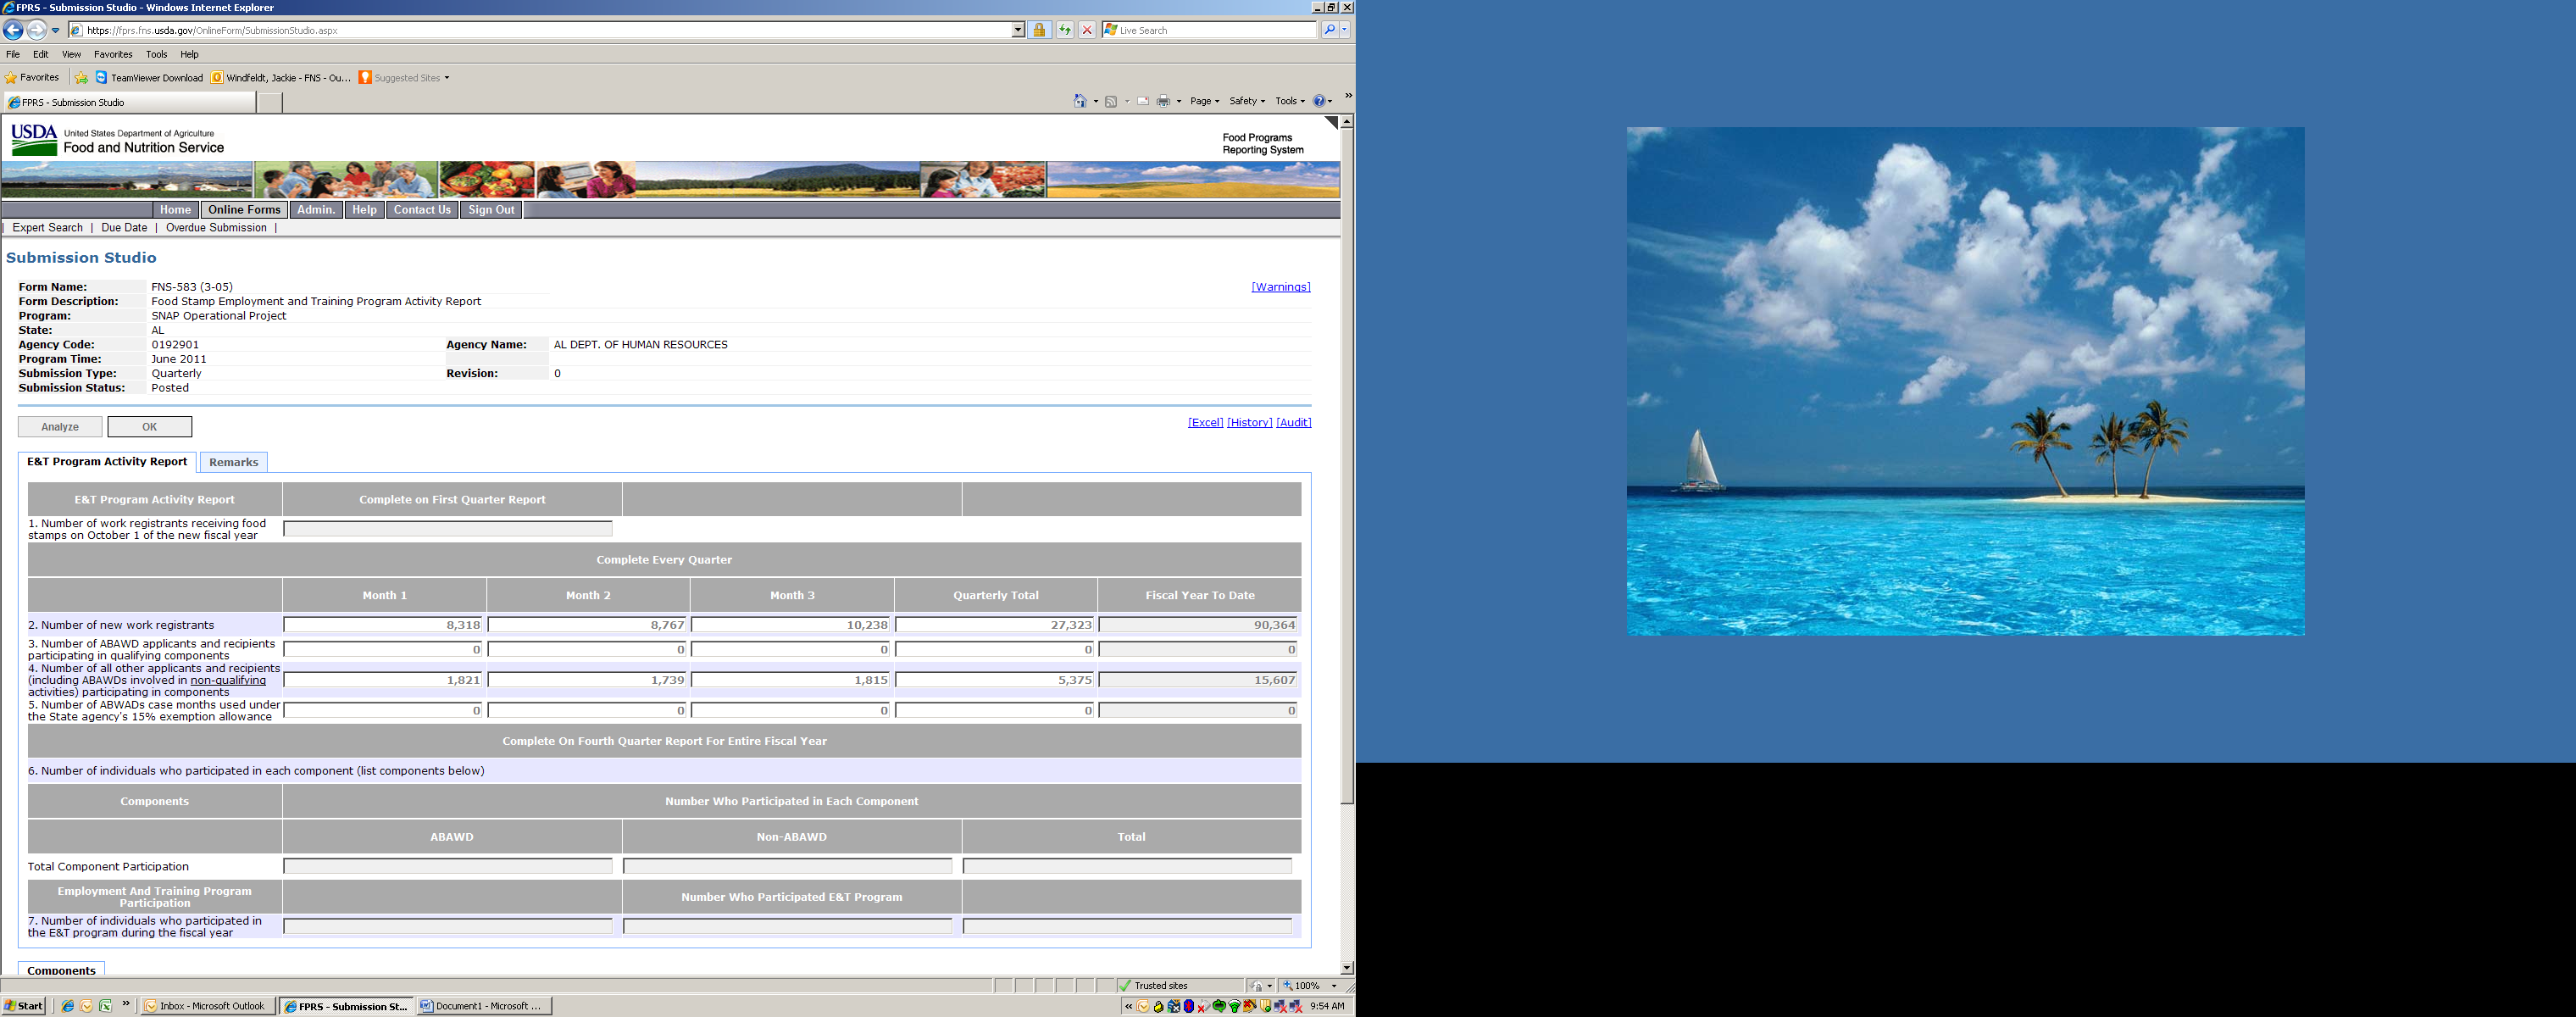
Task: Open the Safety command bar dropdown
Action: point(1246,101)
